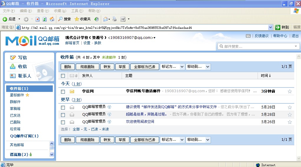This screenshot has width=301, height=167.
Task: Click the 退出 logout link
Action: pos(295,36)
